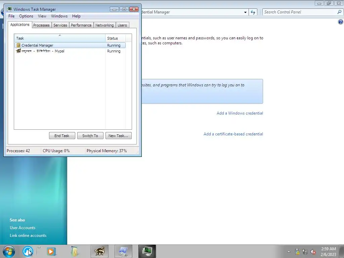344x258 pixels.
Task: Open the clock showing 2:59 AM
Action: click(x=328, y=252)
